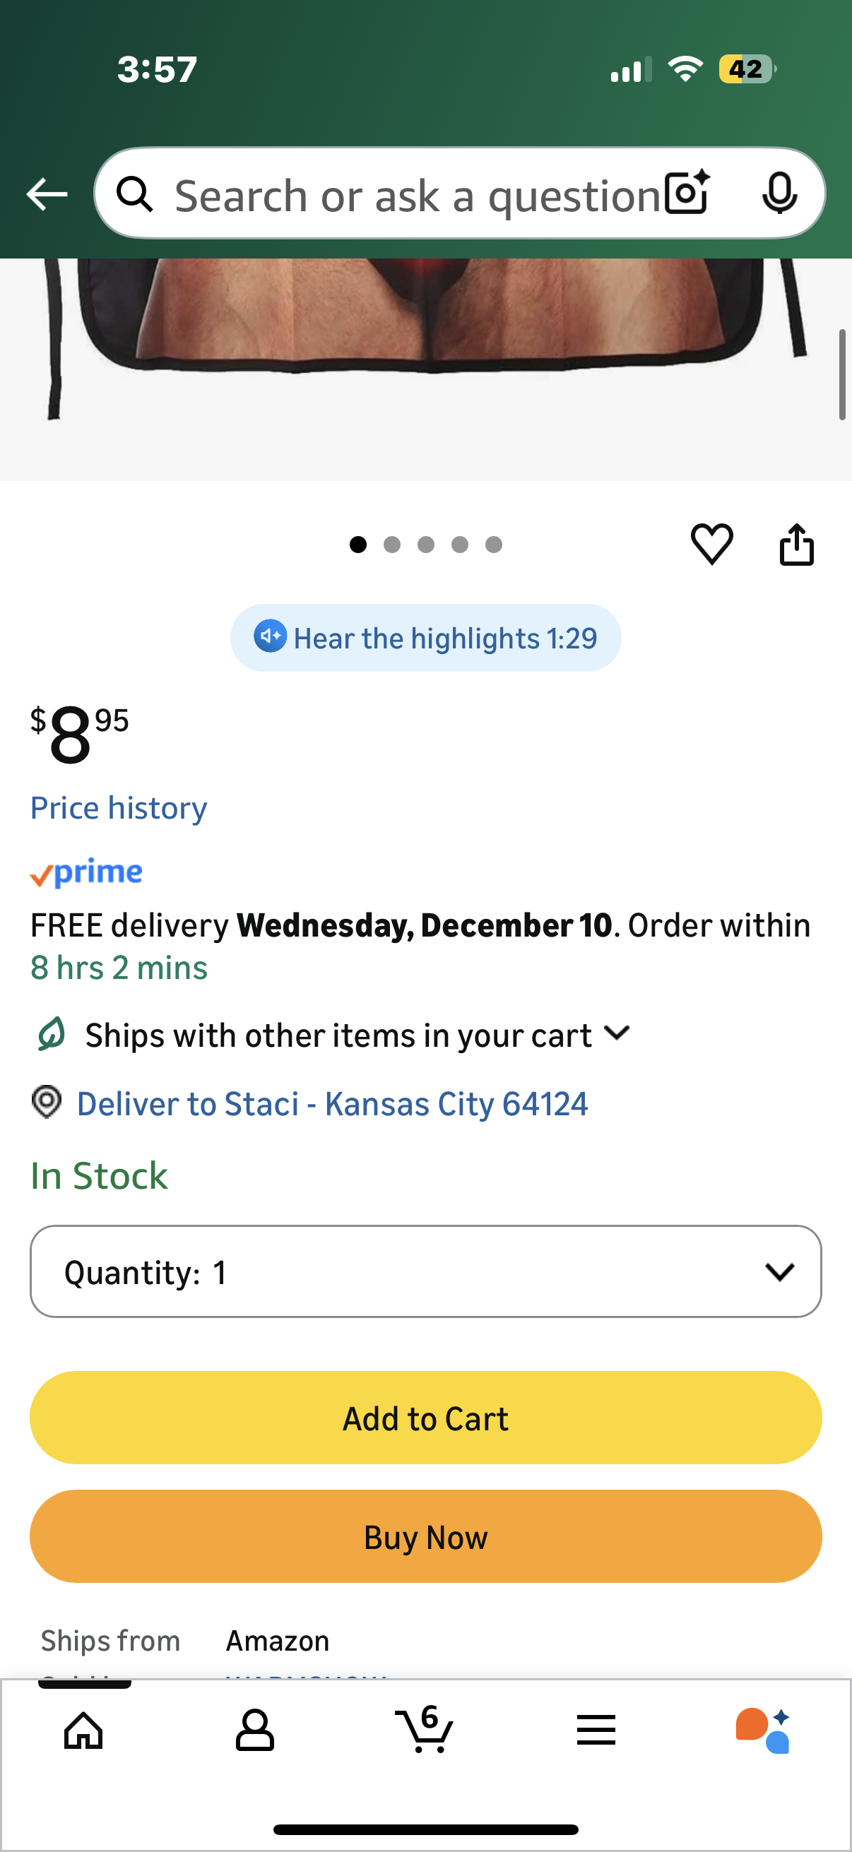Jump to the last carousel image dot
The height and width of the screenshot is (1852, 852).
tap(494, 545)
